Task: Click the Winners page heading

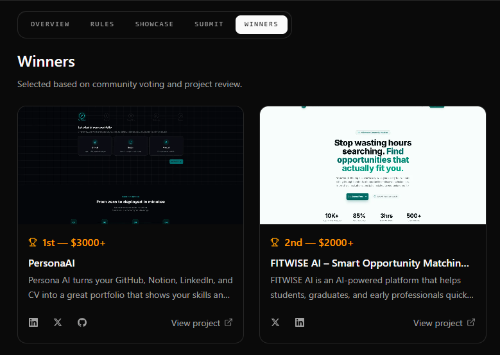Action: point(46,62)
